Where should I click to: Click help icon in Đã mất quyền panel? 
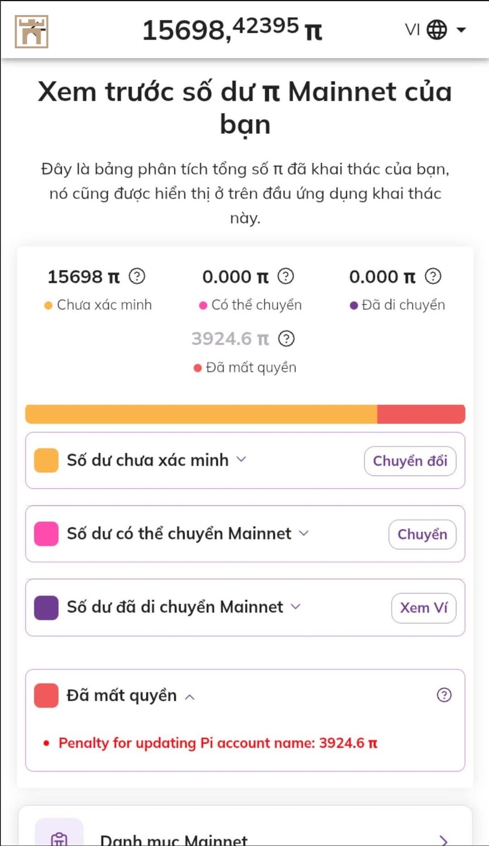pos(444,695)
